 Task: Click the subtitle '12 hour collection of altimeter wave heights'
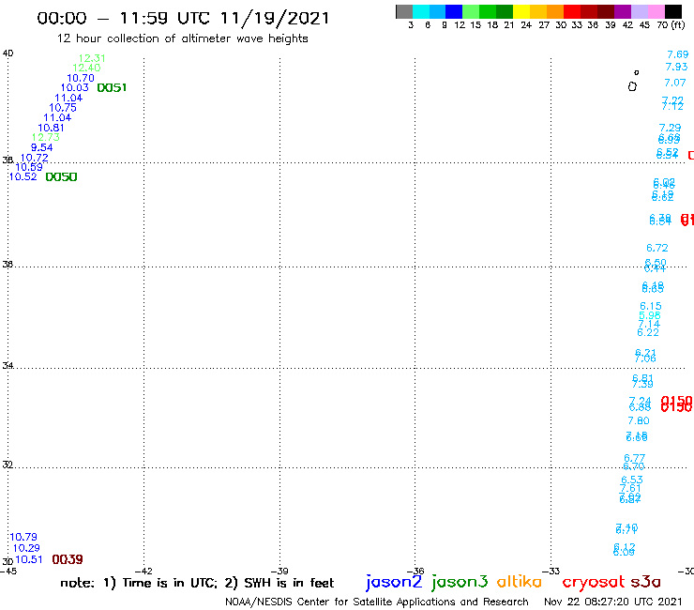pos(182,38)
